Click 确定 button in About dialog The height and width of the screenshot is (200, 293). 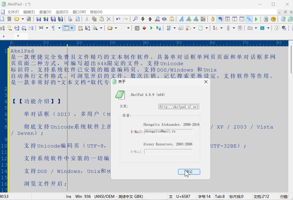[189, 172]
